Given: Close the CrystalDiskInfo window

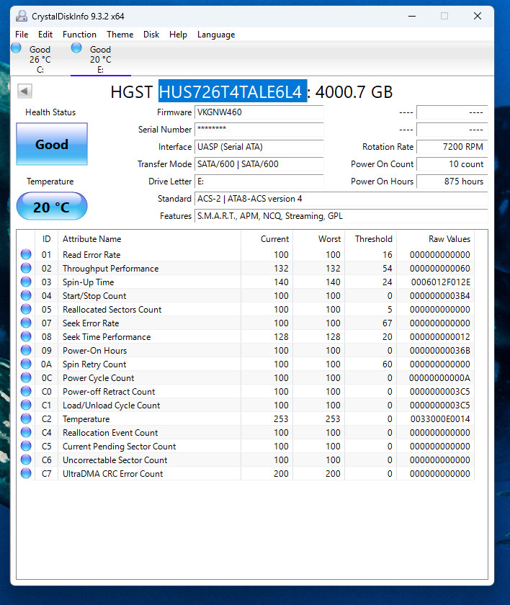Looking at the screenshot, I should (x=478, y=16).
